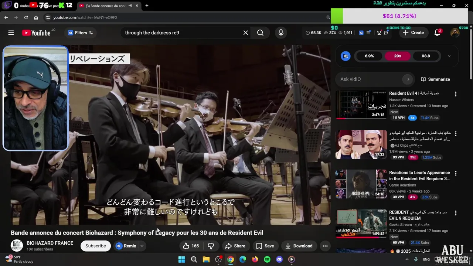473x266 pixels.
Task: Open File Explorer from the taskbar
Action: (x=206, y=259)
